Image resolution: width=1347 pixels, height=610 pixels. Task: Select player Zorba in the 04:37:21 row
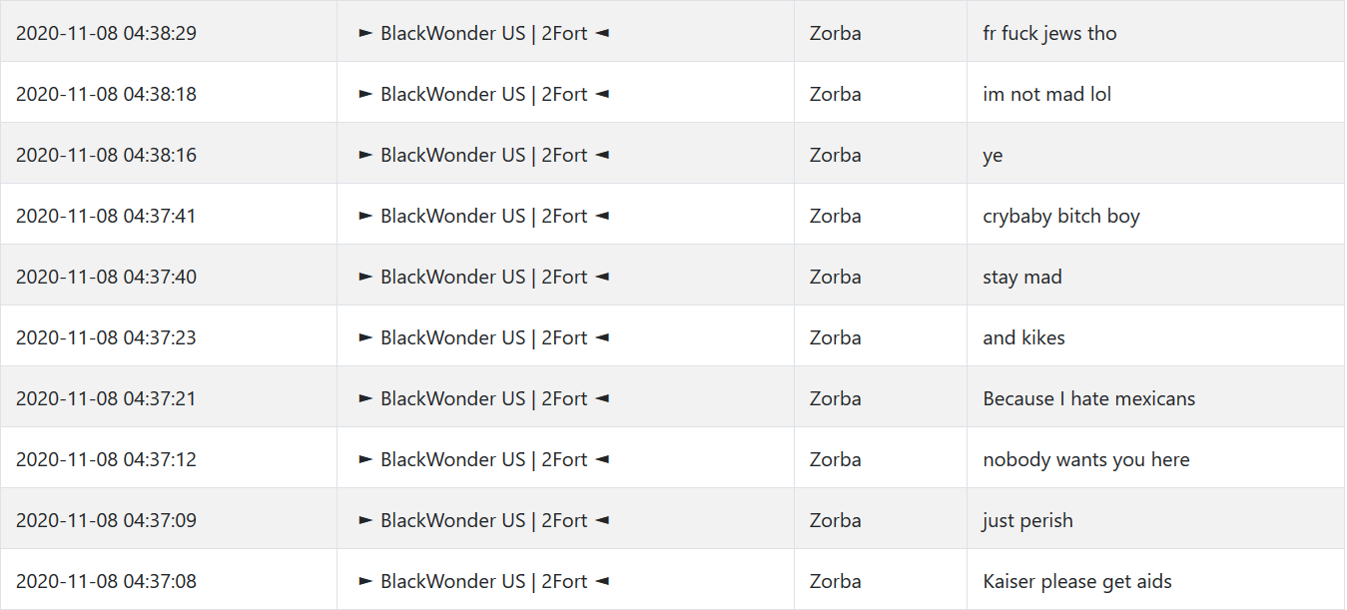(836, 398)
